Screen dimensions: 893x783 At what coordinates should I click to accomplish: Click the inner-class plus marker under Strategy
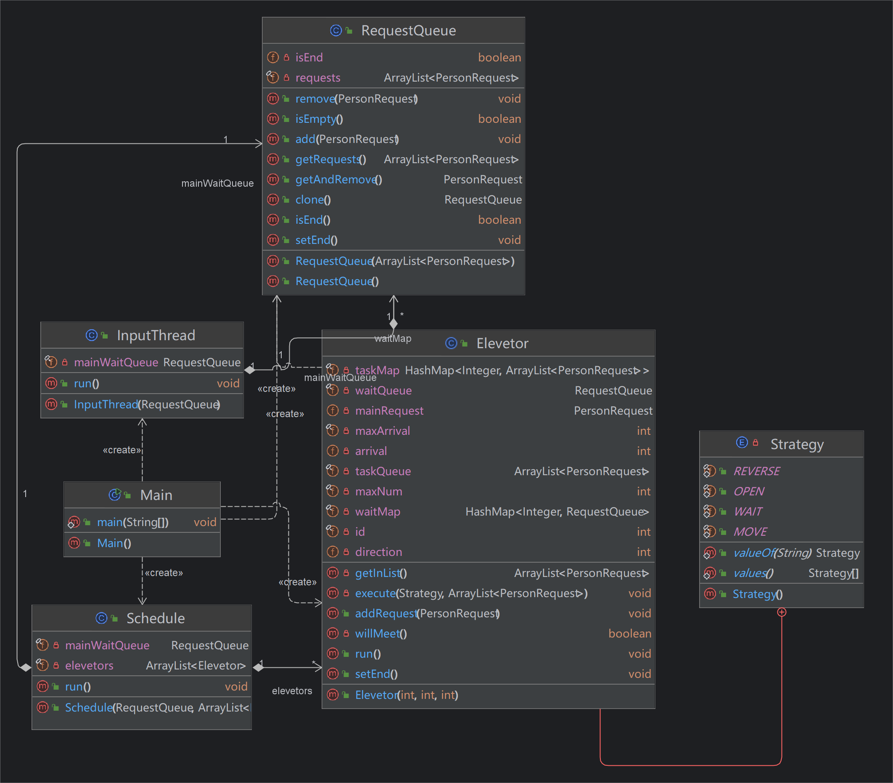(x=782, y=612)
